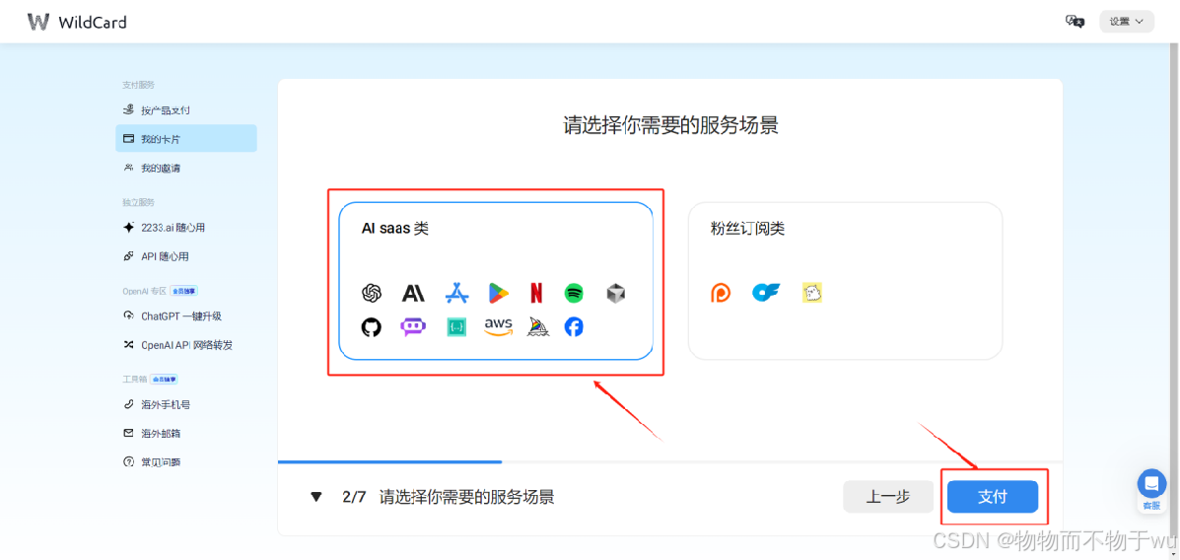Click the step progress bar
This screenshot has height=560, width=1180.
(669, 461)
